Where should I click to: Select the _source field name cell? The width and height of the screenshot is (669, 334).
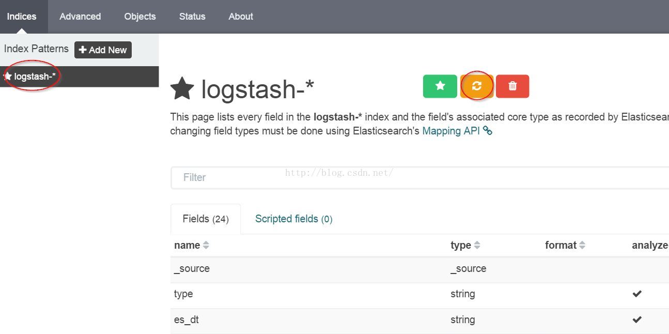coord(192,268)
